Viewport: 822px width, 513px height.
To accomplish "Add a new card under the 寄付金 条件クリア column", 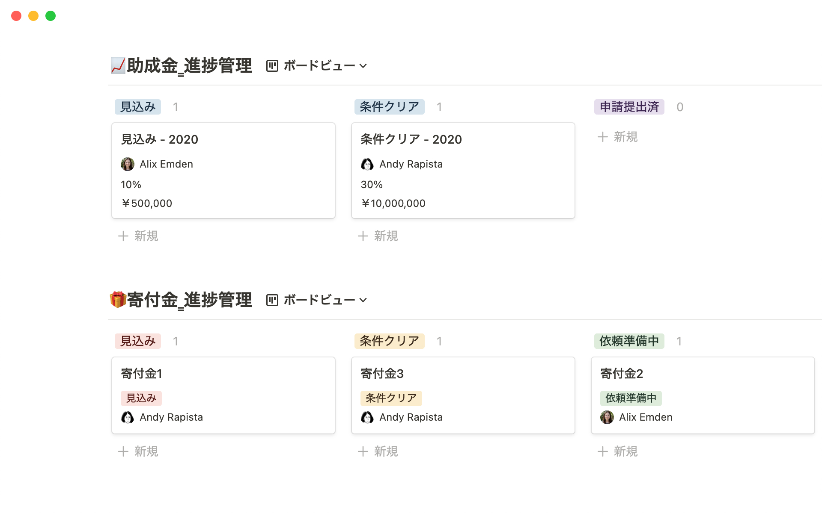I will click(378, 451).
